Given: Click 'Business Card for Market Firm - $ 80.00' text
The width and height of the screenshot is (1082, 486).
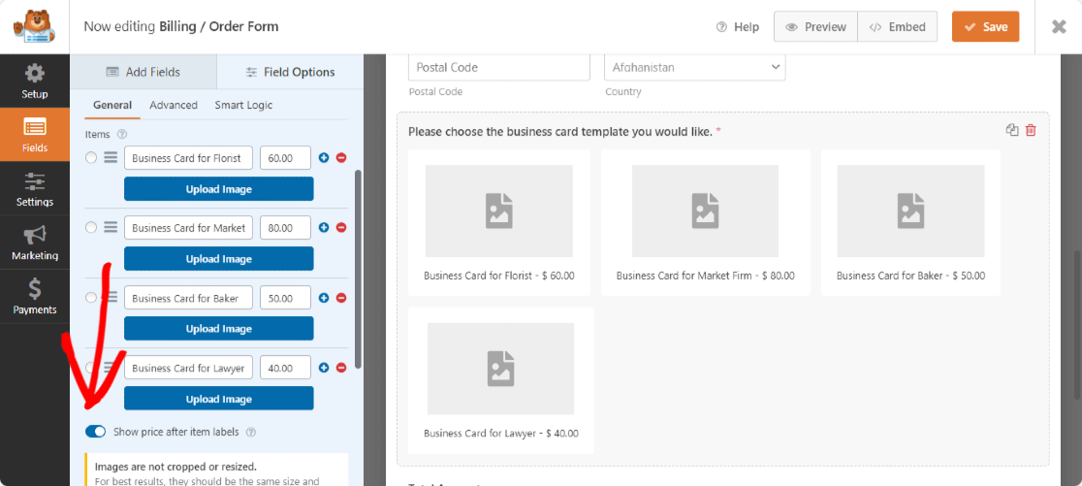Looking at the screenshot, I should point(705,275).
